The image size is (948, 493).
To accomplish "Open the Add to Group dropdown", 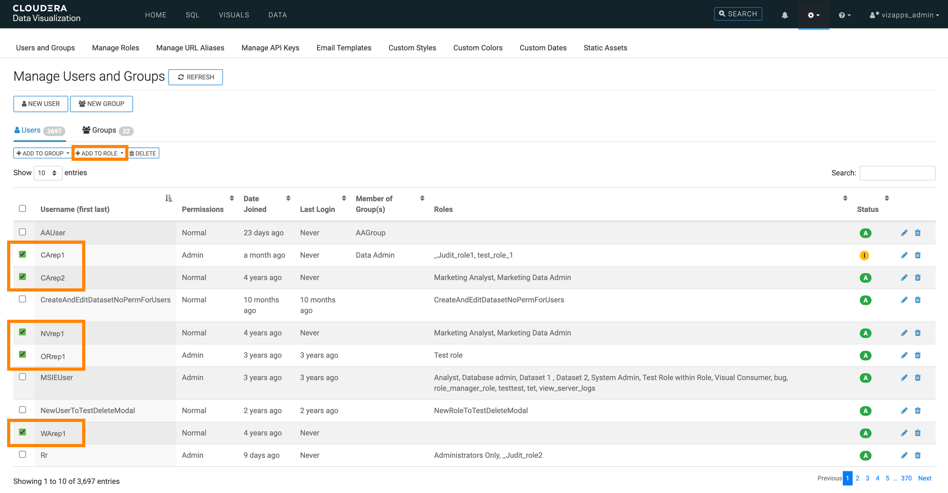I will pos(43,153).
